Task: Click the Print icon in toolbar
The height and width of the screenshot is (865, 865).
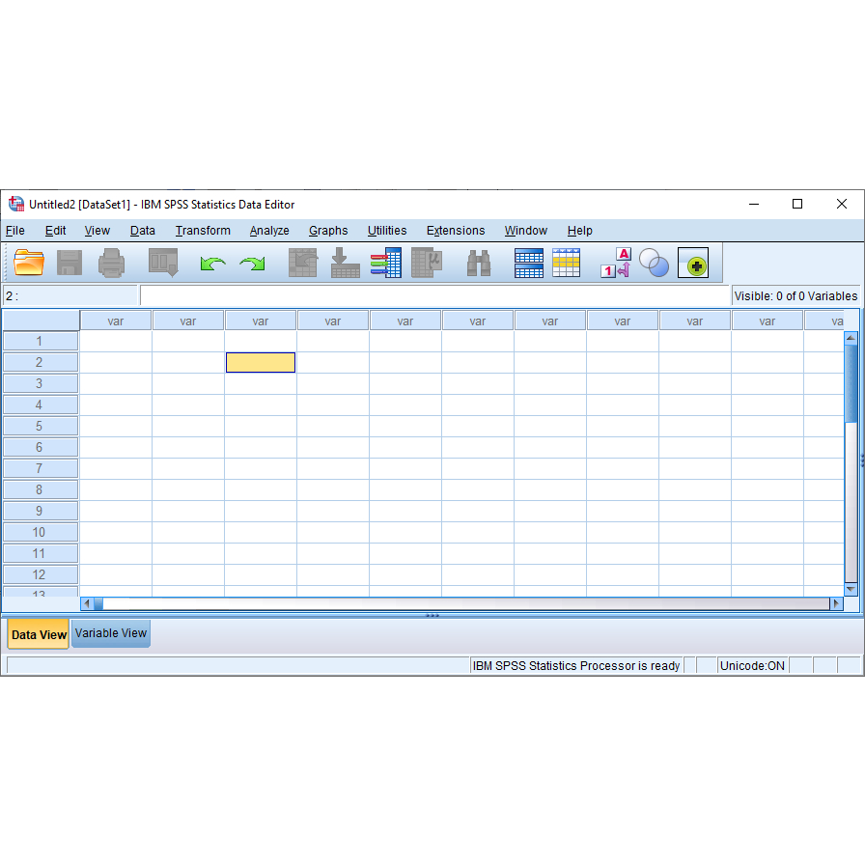Action: point(111,262)
